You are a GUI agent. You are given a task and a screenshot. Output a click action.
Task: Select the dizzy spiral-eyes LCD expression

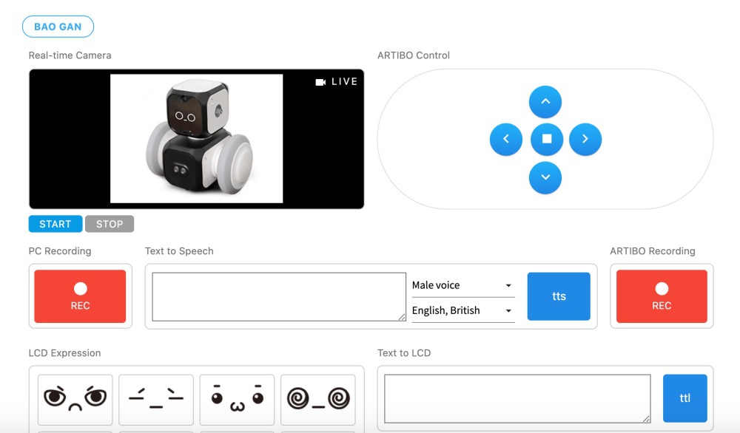(x=318, y=400)
